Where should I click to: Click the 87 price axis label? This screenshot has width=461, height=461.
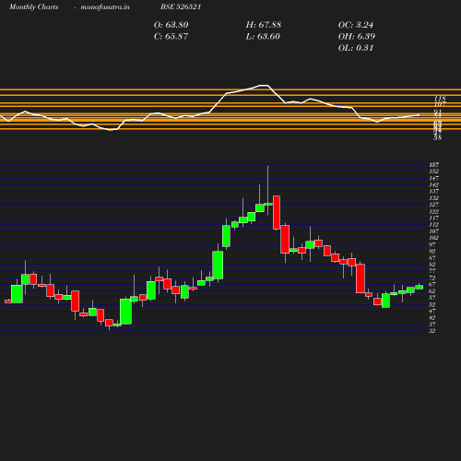coord(432,258)
